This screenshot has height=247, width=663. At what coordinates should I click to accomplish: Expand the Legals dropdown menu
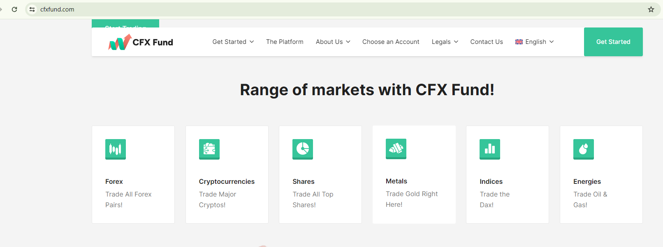coord(445,42)
